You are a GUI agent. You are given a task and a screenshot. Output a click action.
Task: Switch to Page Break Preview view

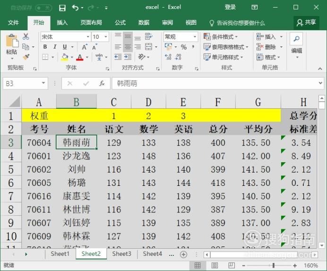tap(232, 266)
